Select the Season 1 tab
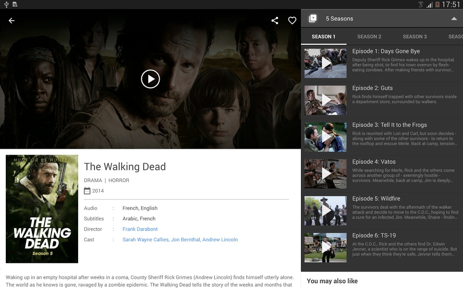Viewport: 463px width, 289px height. [x=324, y=37]
